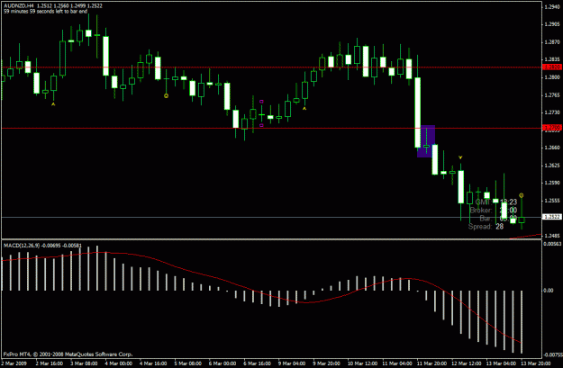Click the lower magenta marker on the 1.2700 line
The image size is (563, 368).
click(261, 125)
